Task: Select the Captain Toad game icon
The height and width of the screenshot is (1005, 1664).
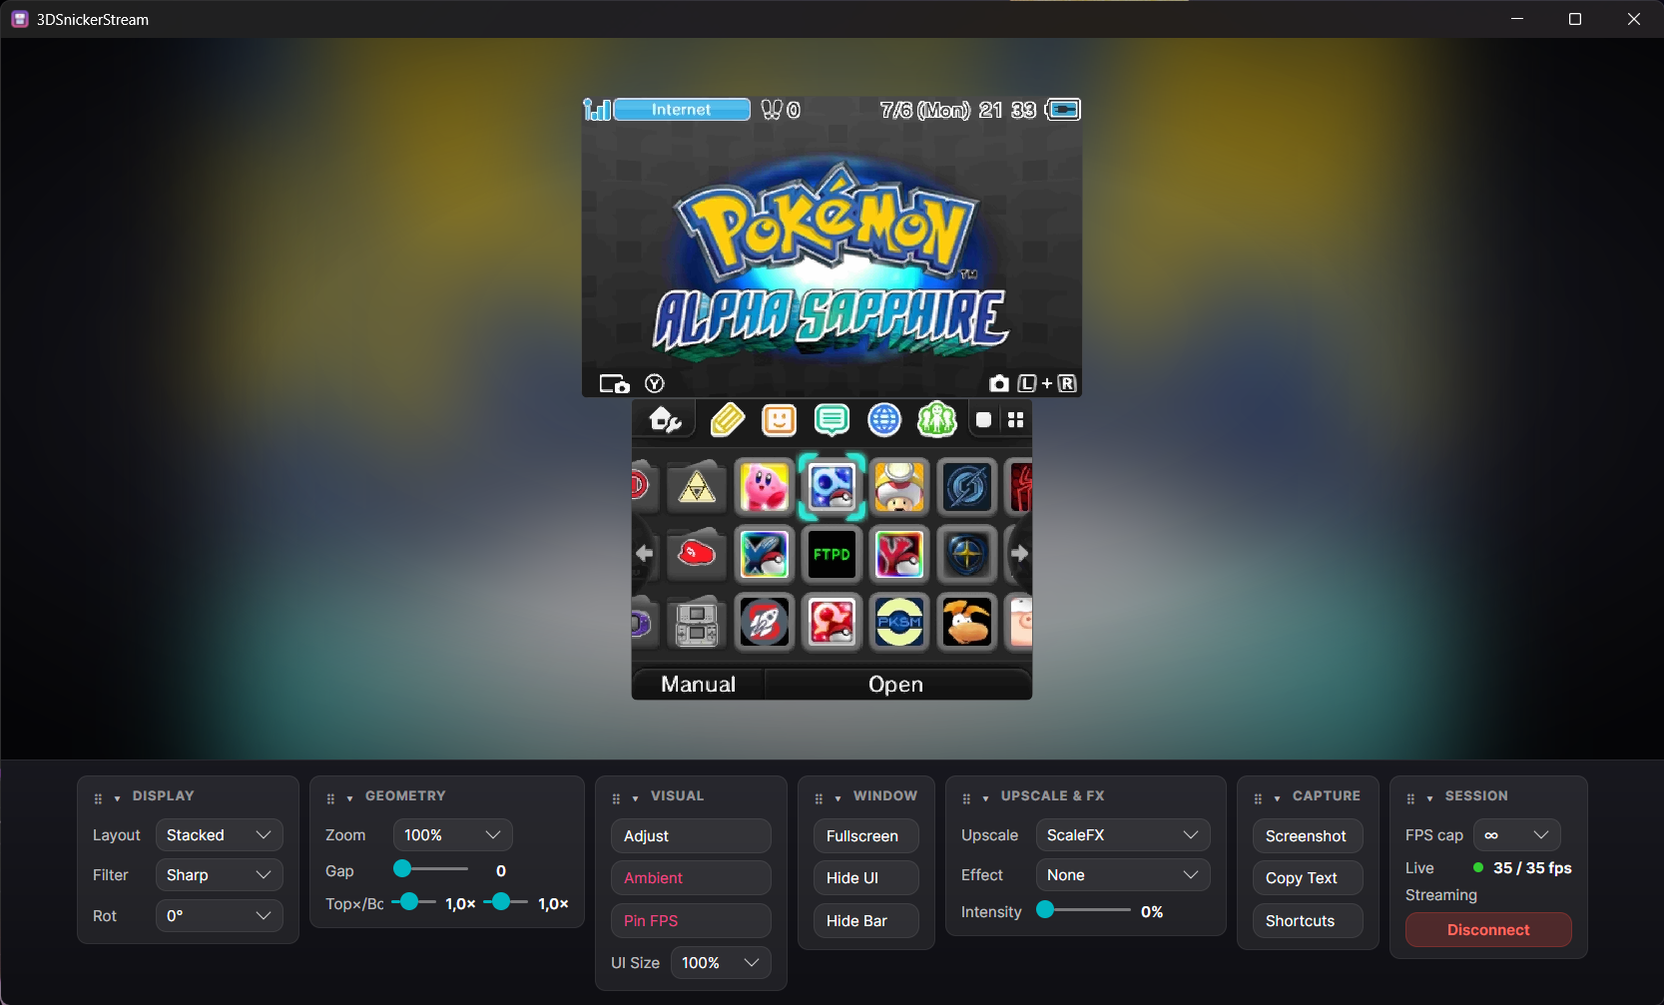Action: (x=899, y=487)
